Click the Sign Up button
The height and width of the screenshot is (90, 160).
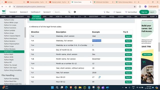144,12
